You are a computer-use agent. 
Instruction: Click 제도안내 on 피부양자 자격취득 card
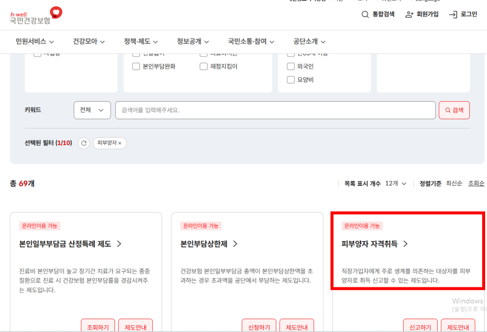pyautogui.click(x=458, y=326)
